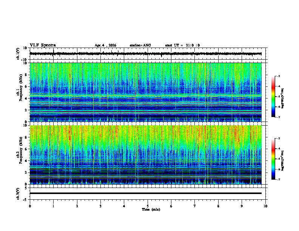Click the "ch.1(V)" waveform axis label
Image resolution: width=299 pixels, height=231 pixels.
point(18,54)
